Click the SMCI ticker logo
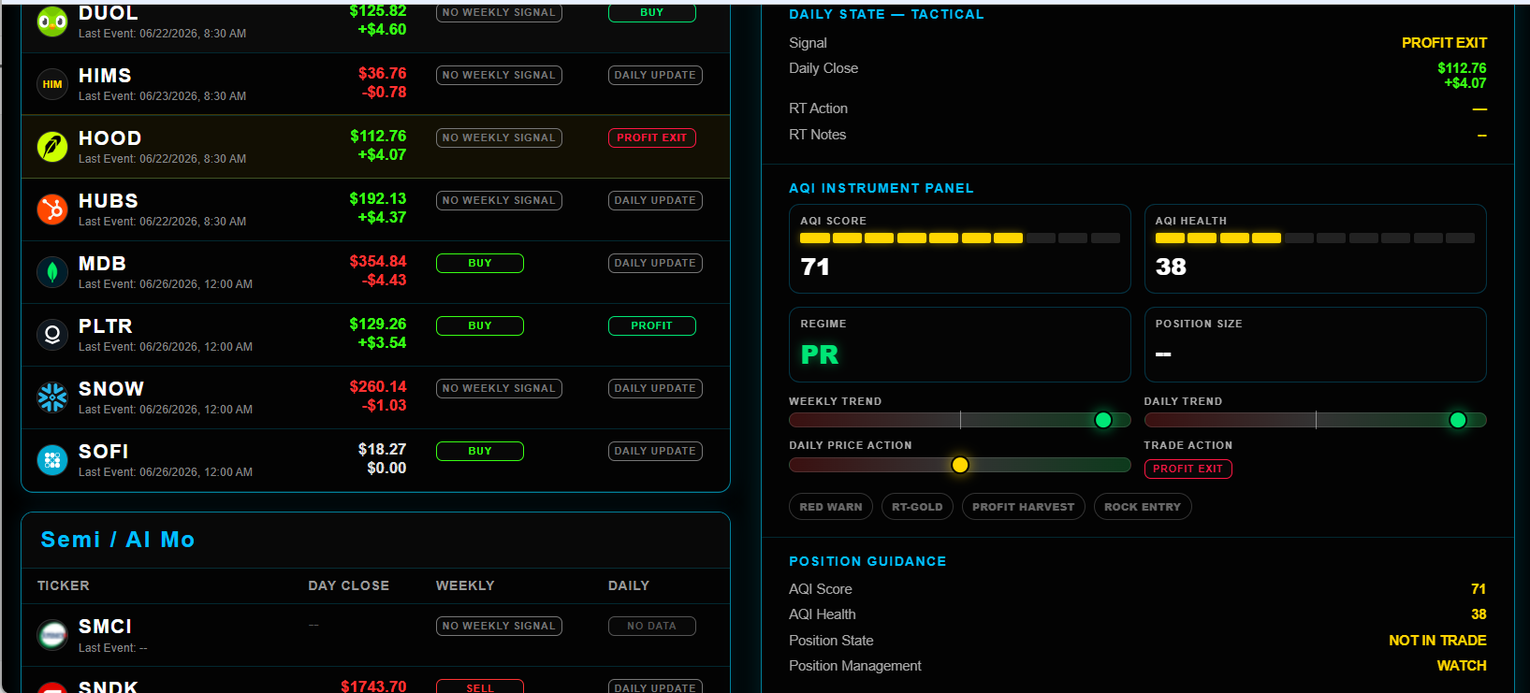 click(x=52, y=635)
